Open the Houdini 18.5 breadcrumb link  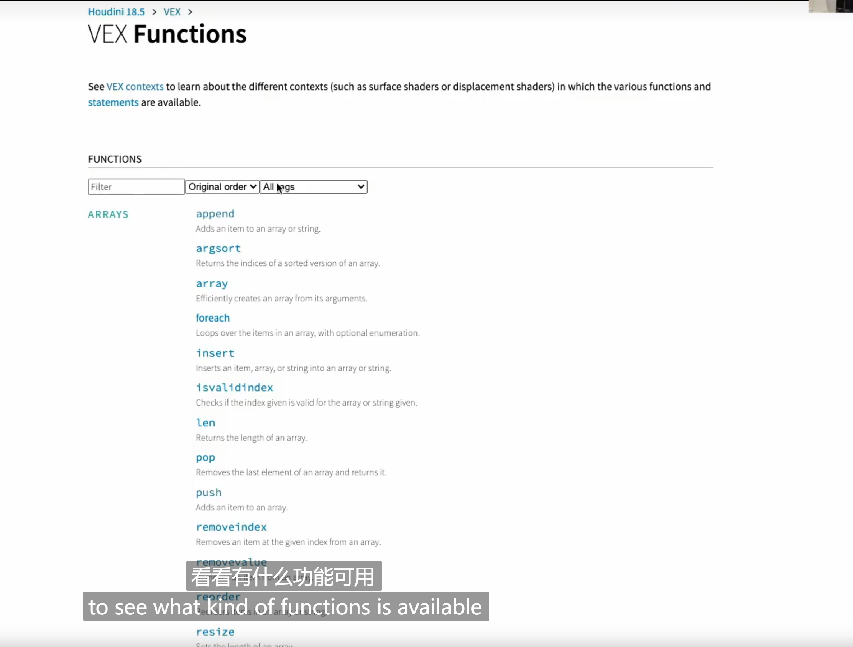(x=116, y=12)
